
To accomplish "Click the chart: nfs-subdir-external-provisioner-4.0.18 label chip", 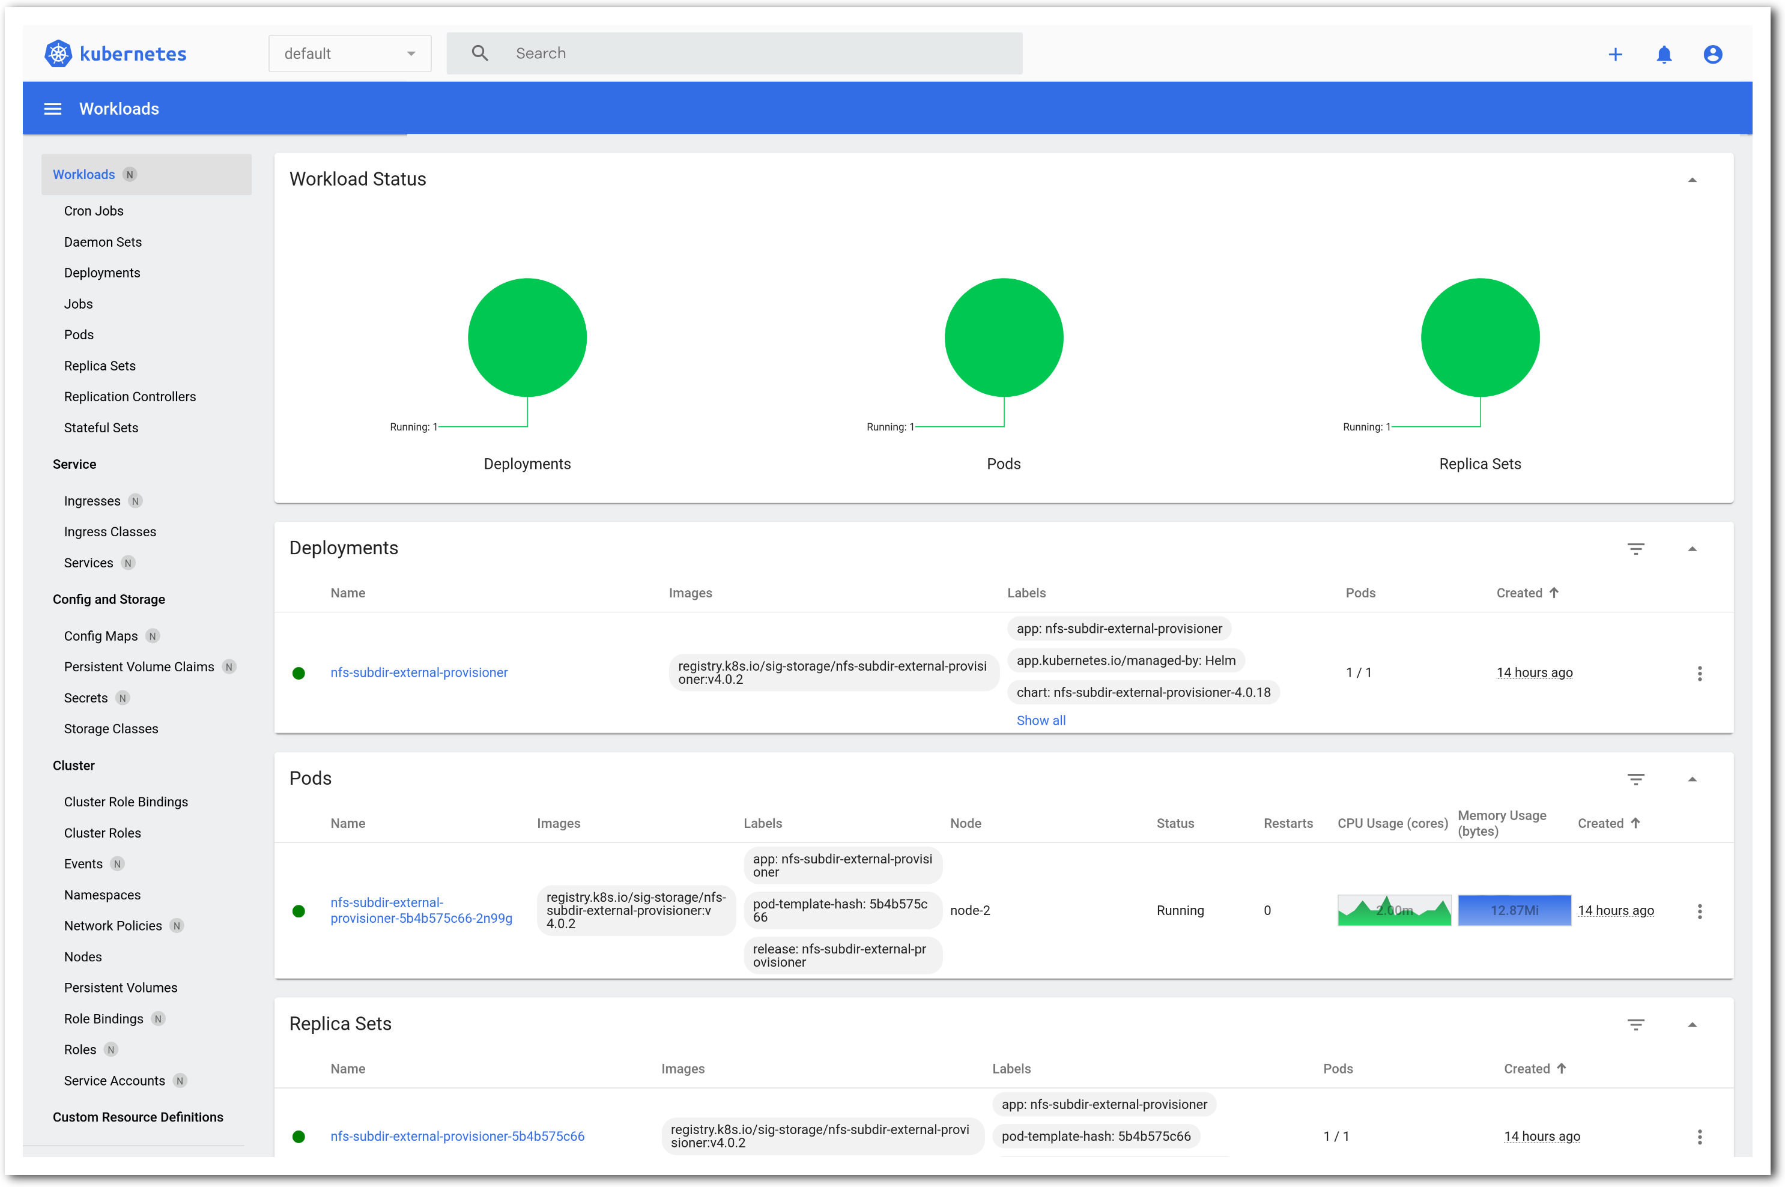I will (1144, 693).
